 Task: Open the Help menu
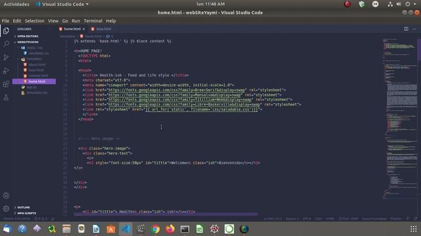pyautogui.click(x=111, y=21)
